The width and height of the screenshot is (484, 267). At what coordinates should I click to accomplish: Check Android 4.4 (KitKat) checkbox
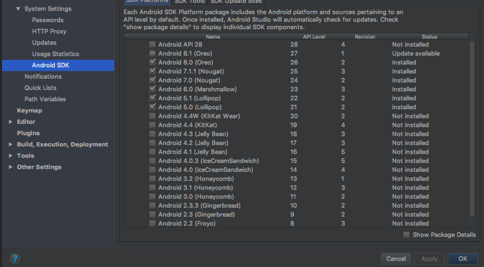click(152, 125)
